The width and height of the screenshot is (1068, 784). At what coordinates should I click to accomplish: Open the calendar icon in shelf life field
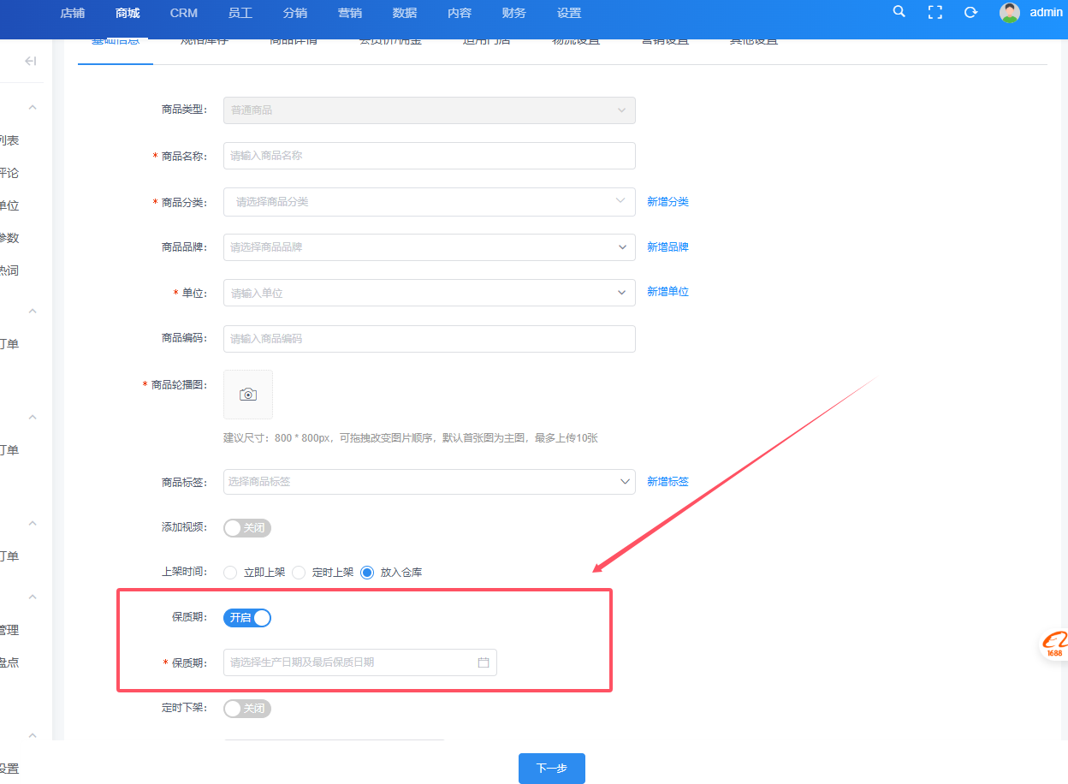coord(484,662)
